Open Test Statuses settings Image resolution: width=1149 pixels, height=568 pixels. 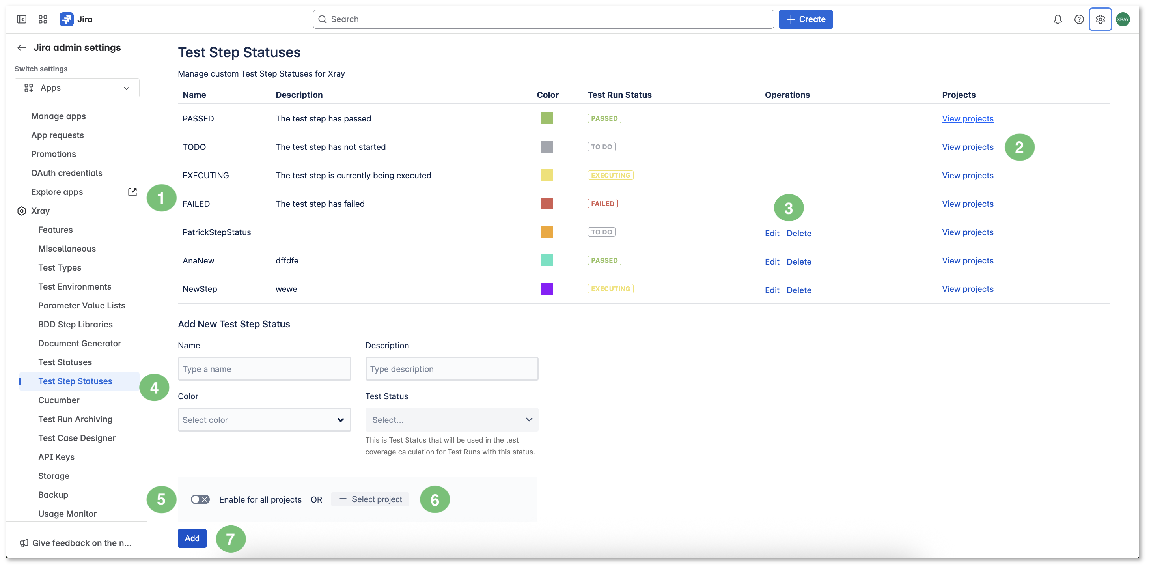(x=65, y=362)
